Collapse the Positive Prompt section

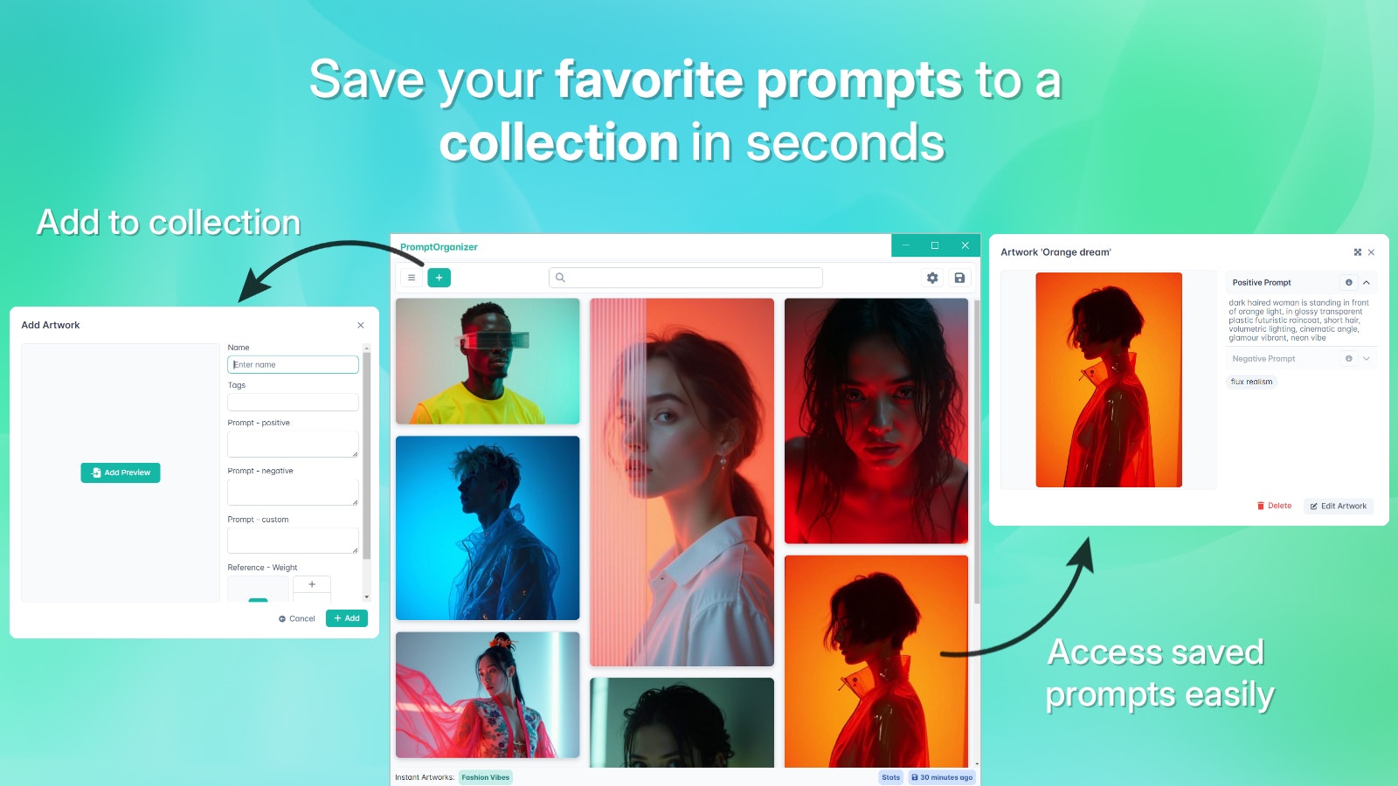1367,282
